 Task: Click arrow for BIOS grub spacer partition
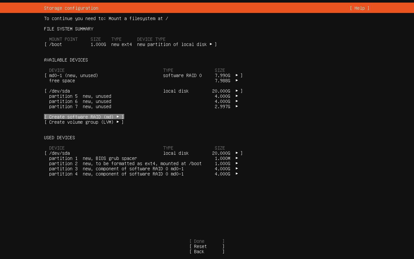click(237, 158)
